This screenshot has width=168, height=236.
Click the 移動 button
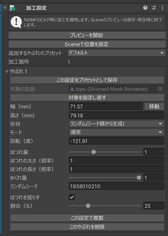pyautogui.click(x=154, y=106)
